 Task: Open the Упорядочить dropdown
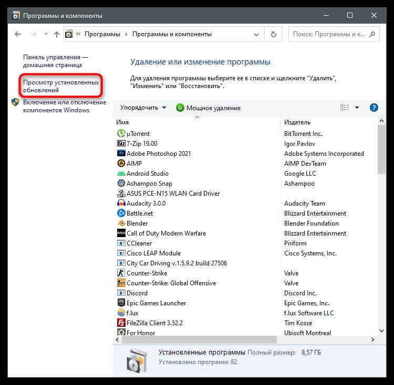coord(143,108)
